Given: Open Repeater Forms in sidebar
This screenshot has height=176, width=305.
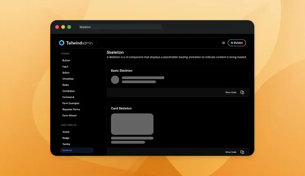Looking at the screenshot, I should click(71, 109).
